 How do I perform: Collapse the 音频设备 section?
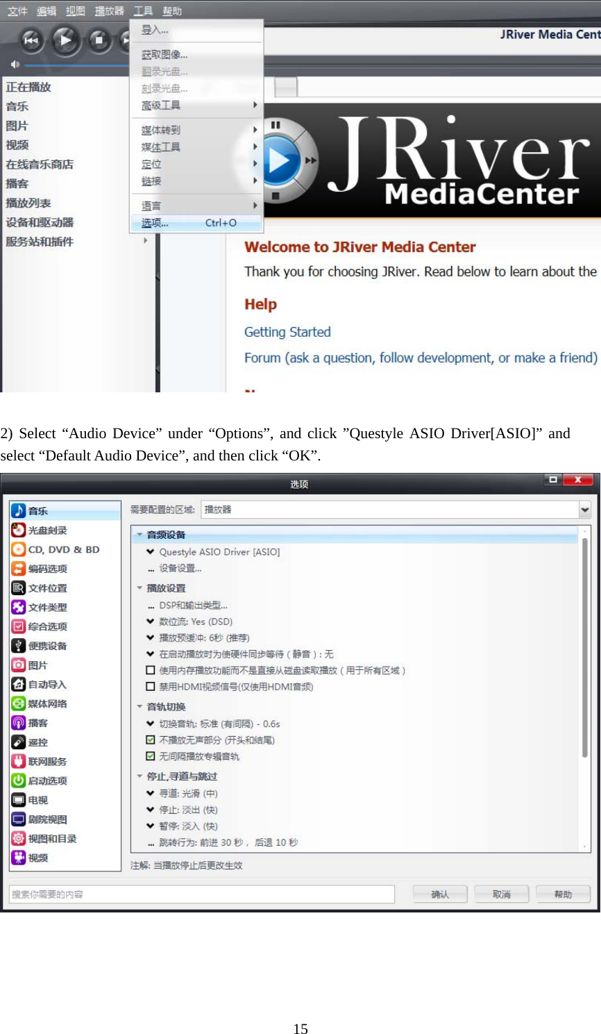[x=139, y=535]
